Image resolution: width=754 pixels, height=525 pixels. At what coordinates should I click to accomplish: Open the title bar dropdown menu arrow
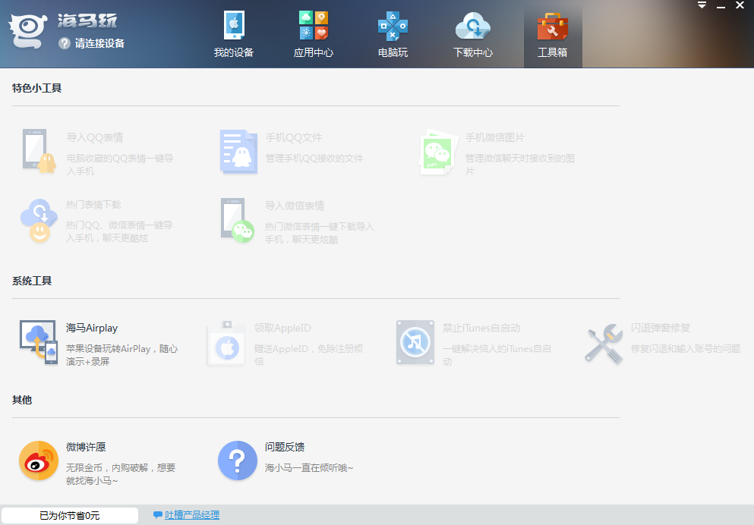point(702,5)
